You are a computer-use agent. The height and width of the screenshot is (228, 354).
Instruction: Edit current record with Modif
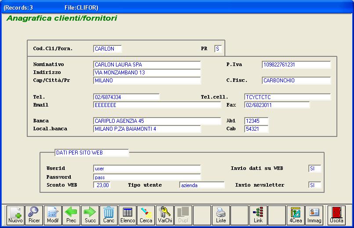53,215
